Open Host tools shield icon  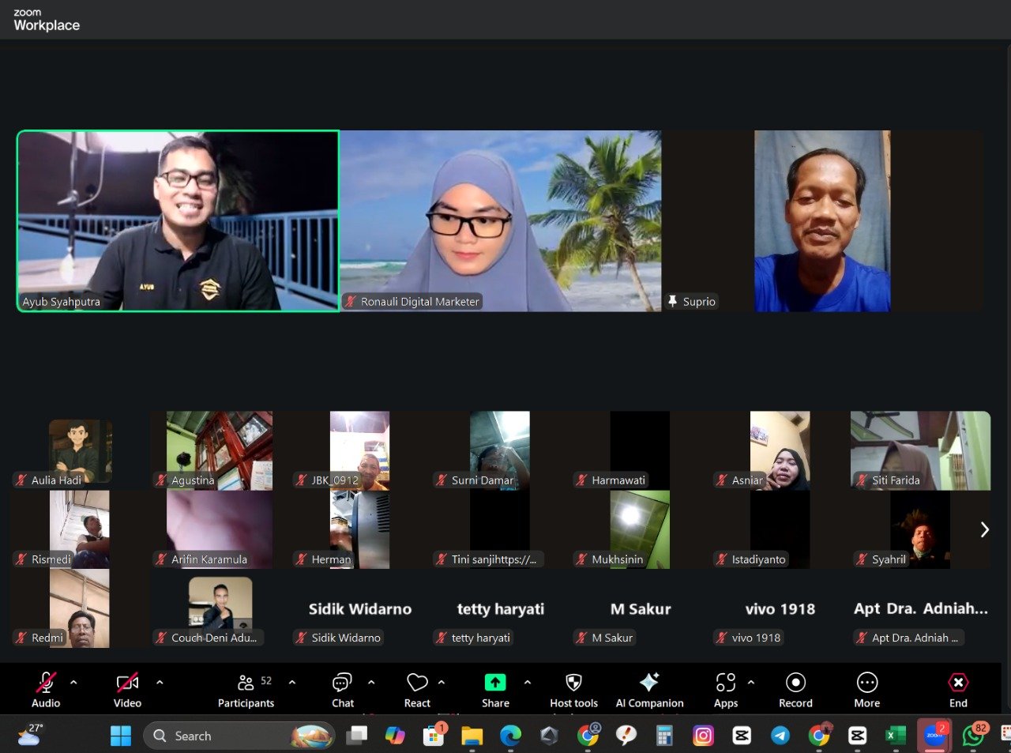(573, 683)
